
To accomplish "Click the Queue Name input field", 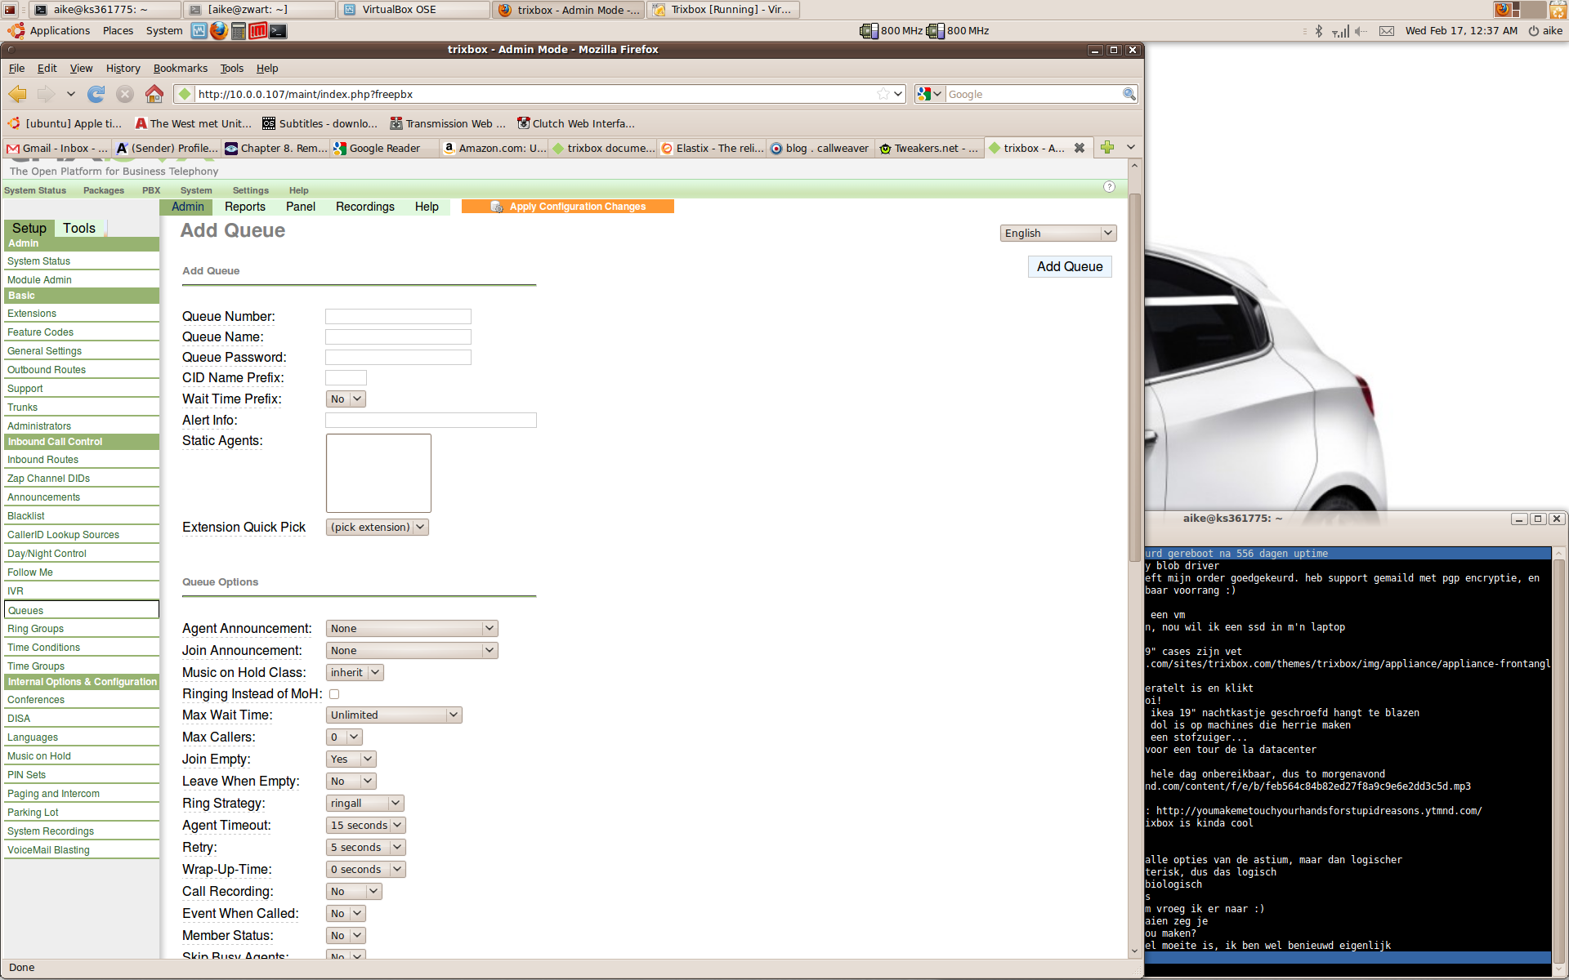I will 398,337.
